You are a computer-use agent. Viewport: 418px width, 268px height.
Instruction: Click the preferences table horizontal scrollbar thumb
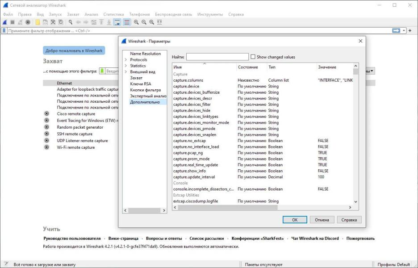coord(228,207)
